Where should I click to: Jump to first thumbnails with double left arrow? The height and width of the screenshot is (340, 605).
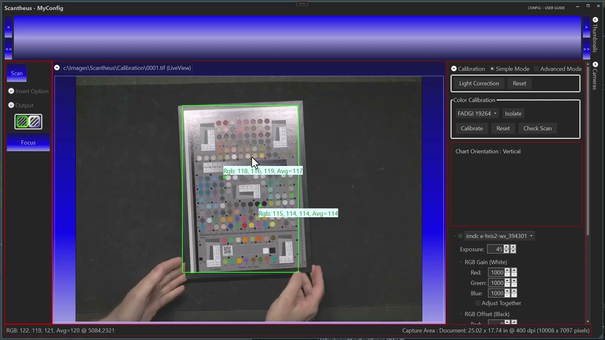click(x=9, y=49)
